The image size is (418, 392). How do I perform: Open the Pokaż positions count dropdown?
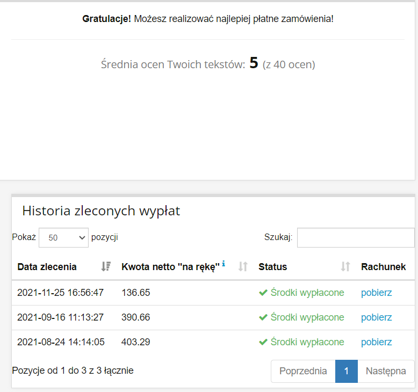pyautogui.click(x=63, y=237)
